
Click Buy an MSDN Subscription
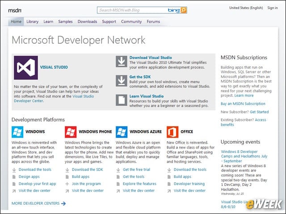tap(243, 104)
